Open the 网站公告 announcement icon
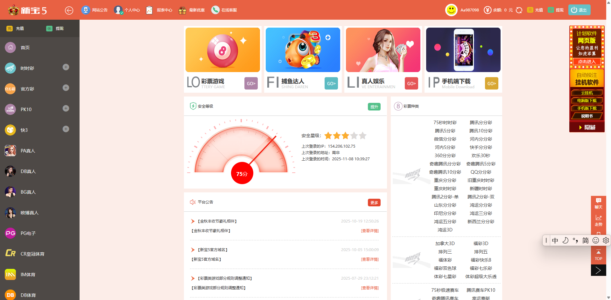 pos(86,10)
